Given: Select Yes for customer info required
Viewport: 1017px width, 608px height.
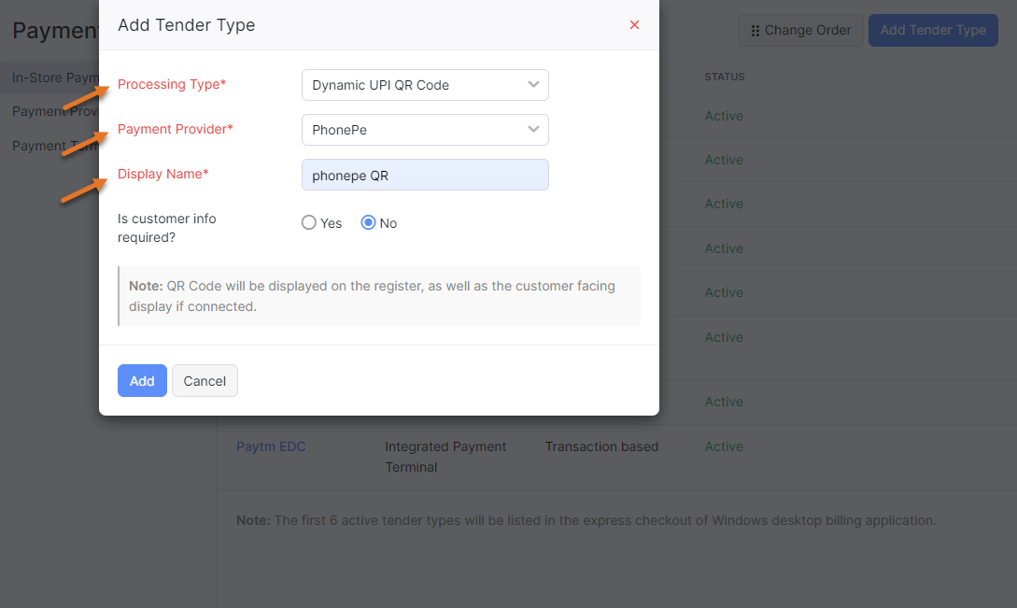Looking at the screenshot, I should pyautogui.click(x=309, y=223).
